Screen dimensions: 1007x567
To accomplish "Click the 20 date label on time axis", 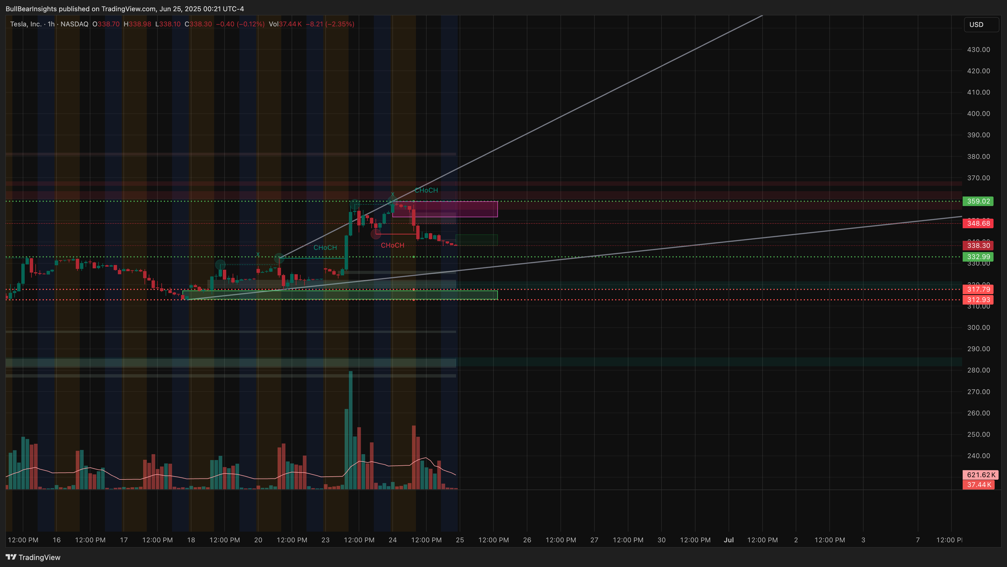I will pos(258,540).
